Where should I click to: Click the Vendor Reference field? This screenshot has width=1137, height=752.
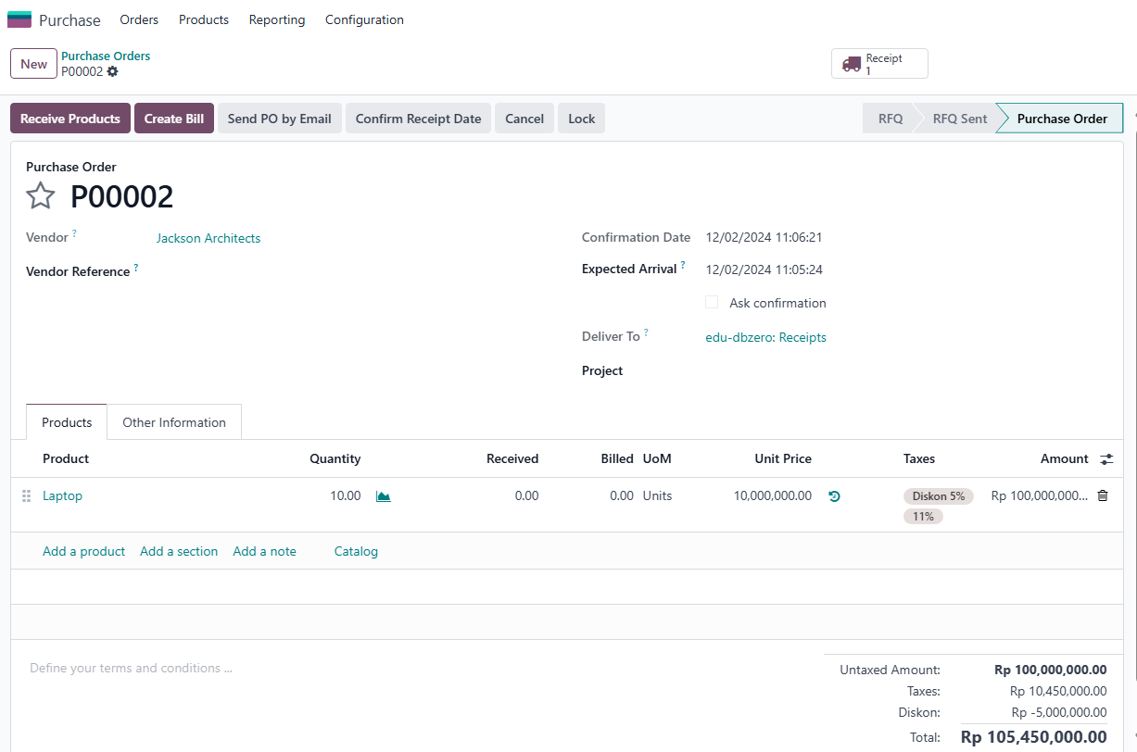pos(352,271)
